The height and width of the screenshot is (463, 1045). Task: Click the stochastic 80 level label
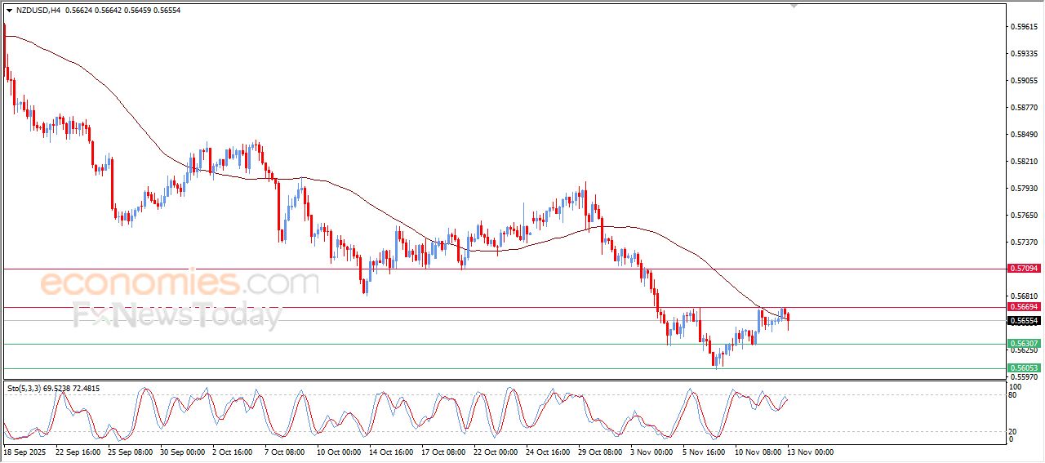[1013, 395]
